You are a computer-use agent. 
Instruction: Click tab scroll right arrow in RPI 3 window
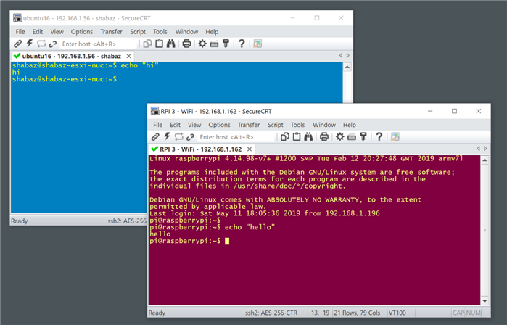485,149
